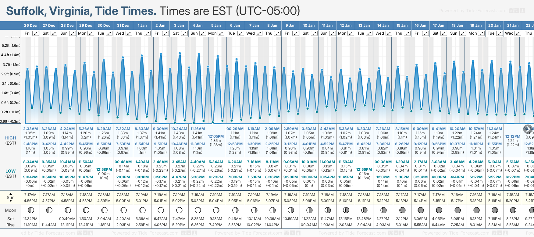This screenshot has height=237, width=534.
Task: Expand the Wed 21 Jan day details
Action: (x=518, y=33)
